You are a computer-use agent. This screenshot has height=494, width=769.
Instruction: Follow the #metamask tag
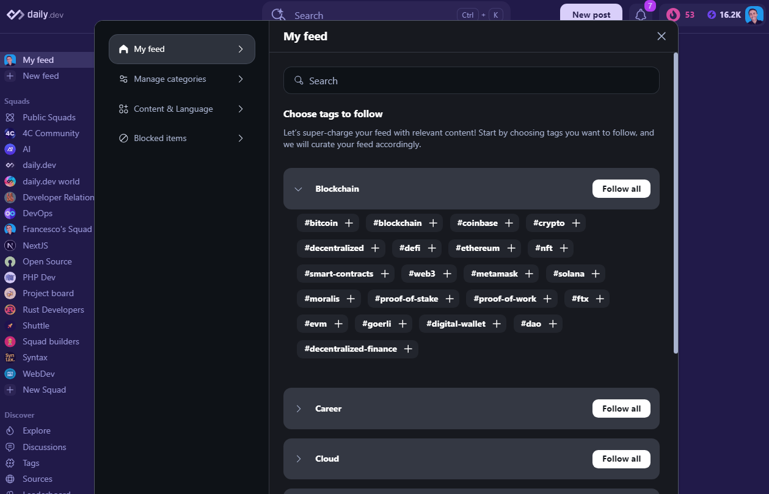click(501, 274)
